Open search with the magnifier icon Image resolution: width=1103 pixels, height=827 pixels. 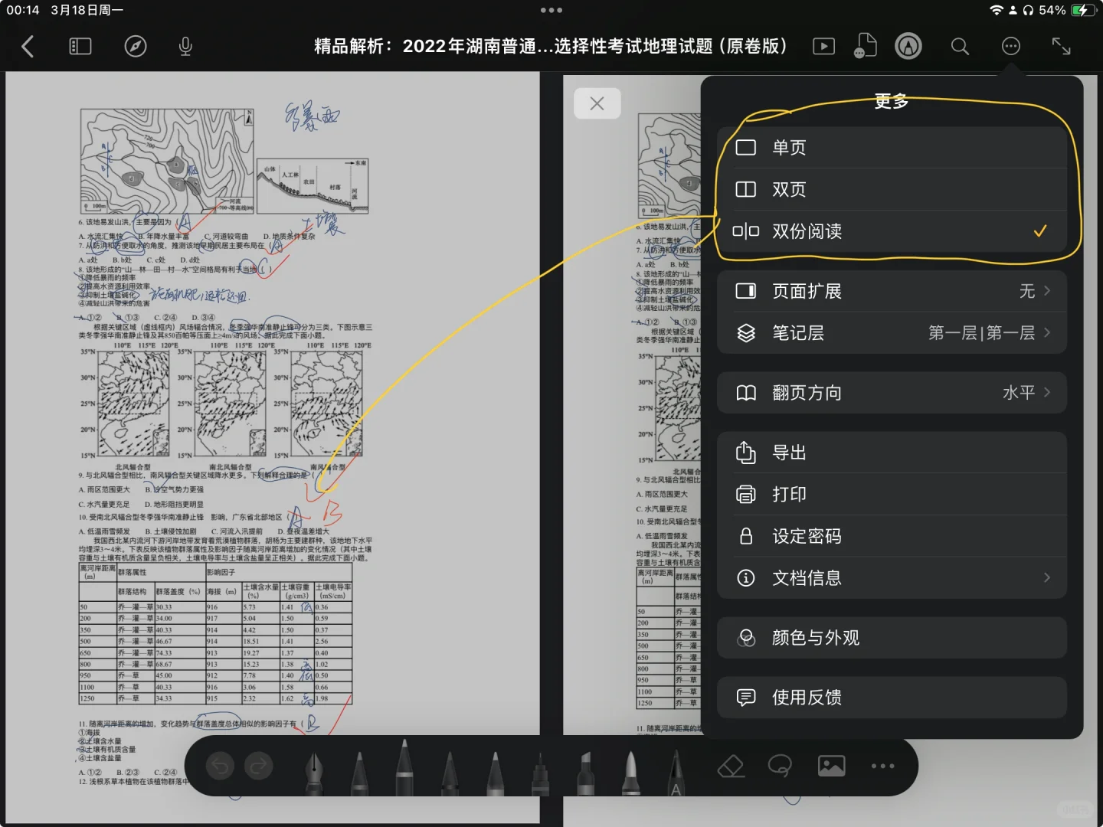960,47
